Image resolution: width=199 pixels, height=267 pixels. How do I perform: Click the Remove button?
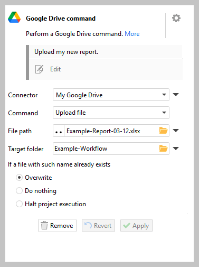click(57, 225)
